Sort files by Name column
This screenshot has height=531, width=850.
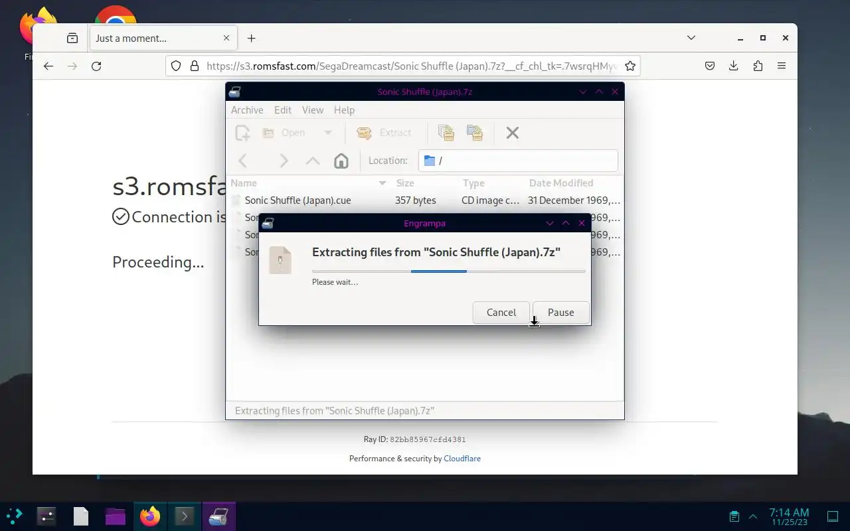coord(309,183)
